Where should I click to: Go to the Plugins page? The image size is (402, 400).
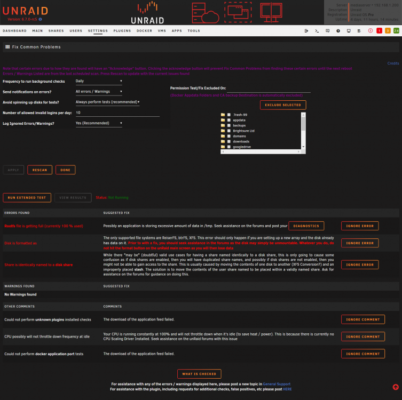[122, 31]
